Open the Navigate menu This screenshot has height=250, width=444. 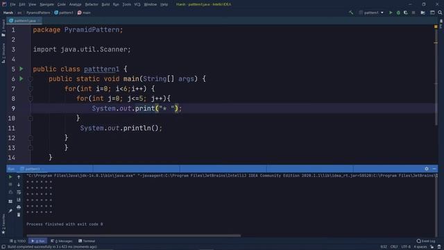[46, 4]
